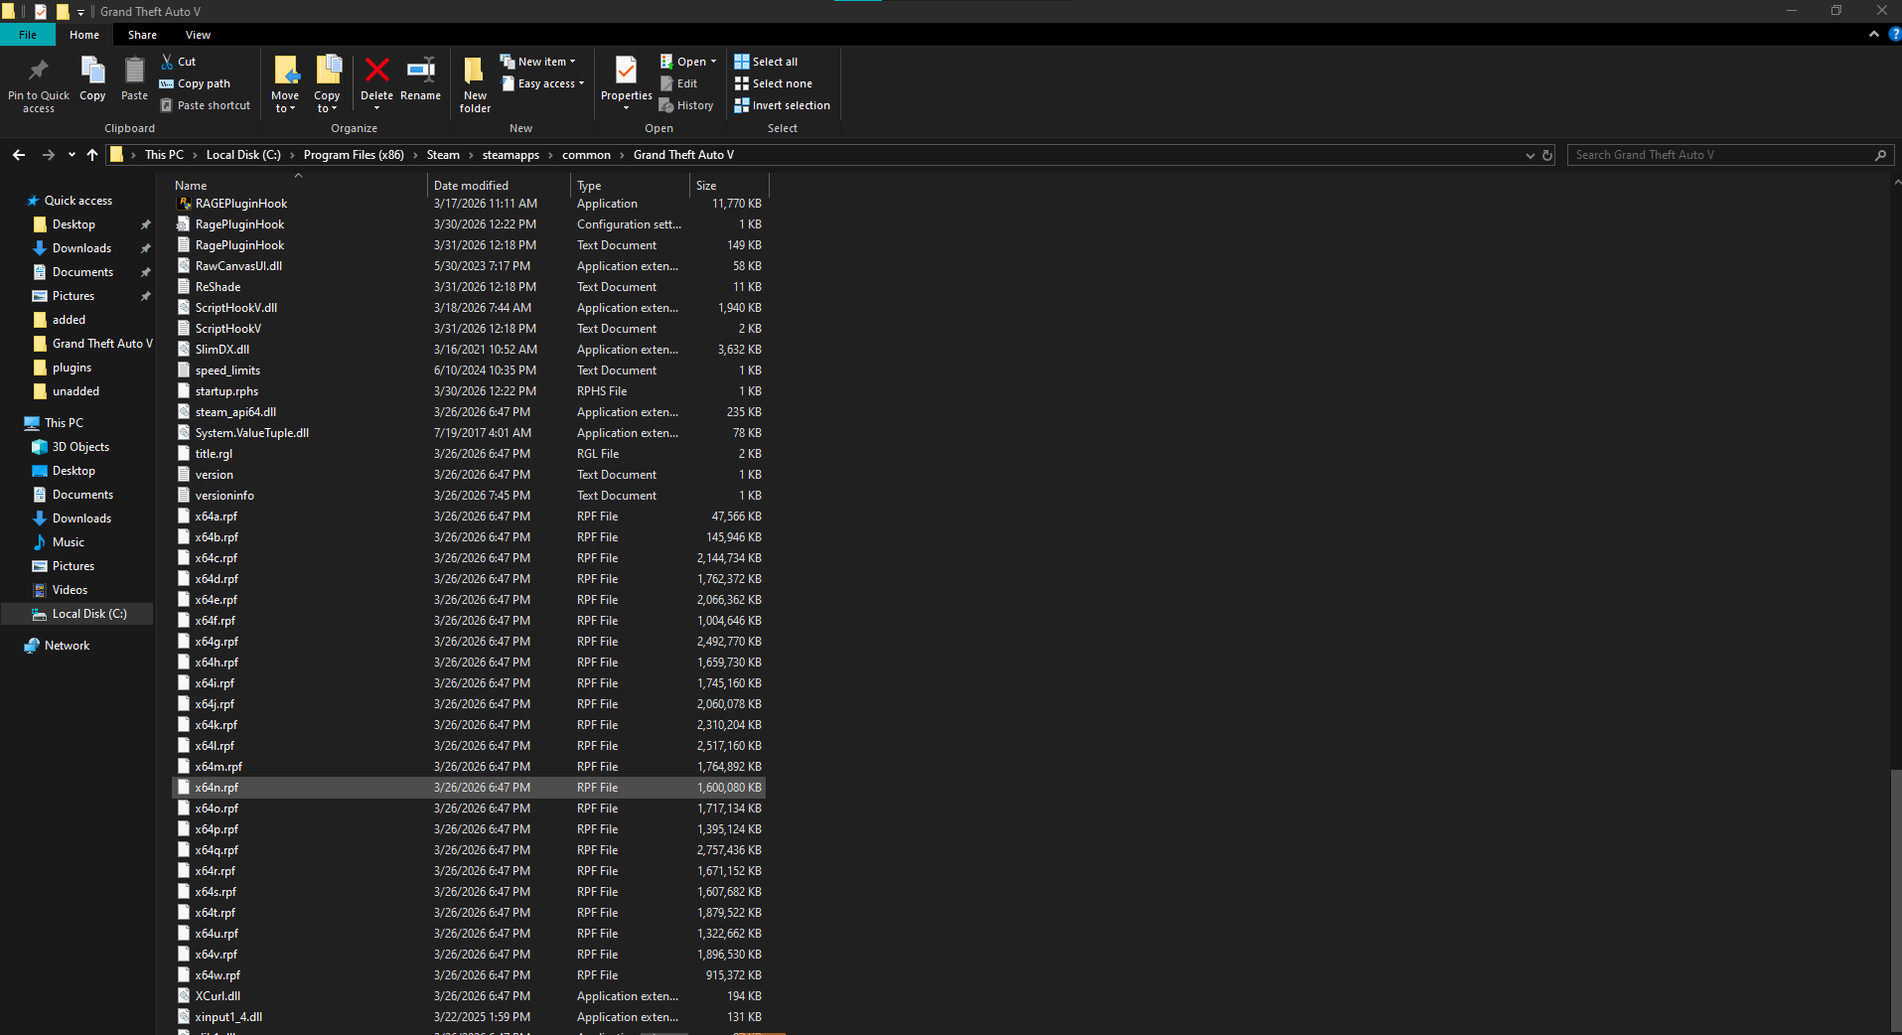Navigate to Steam in the breadcrumb

click(443, 155)
